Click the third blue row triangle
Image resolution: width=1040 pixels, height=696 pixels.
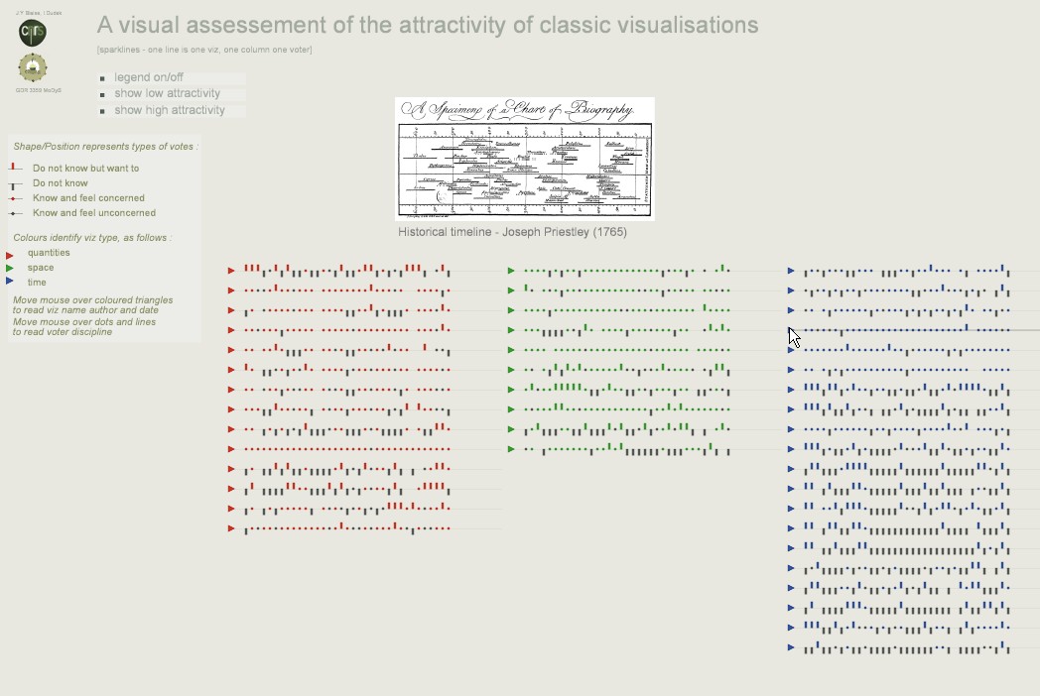pyautogui.click(x=791, y=310)
